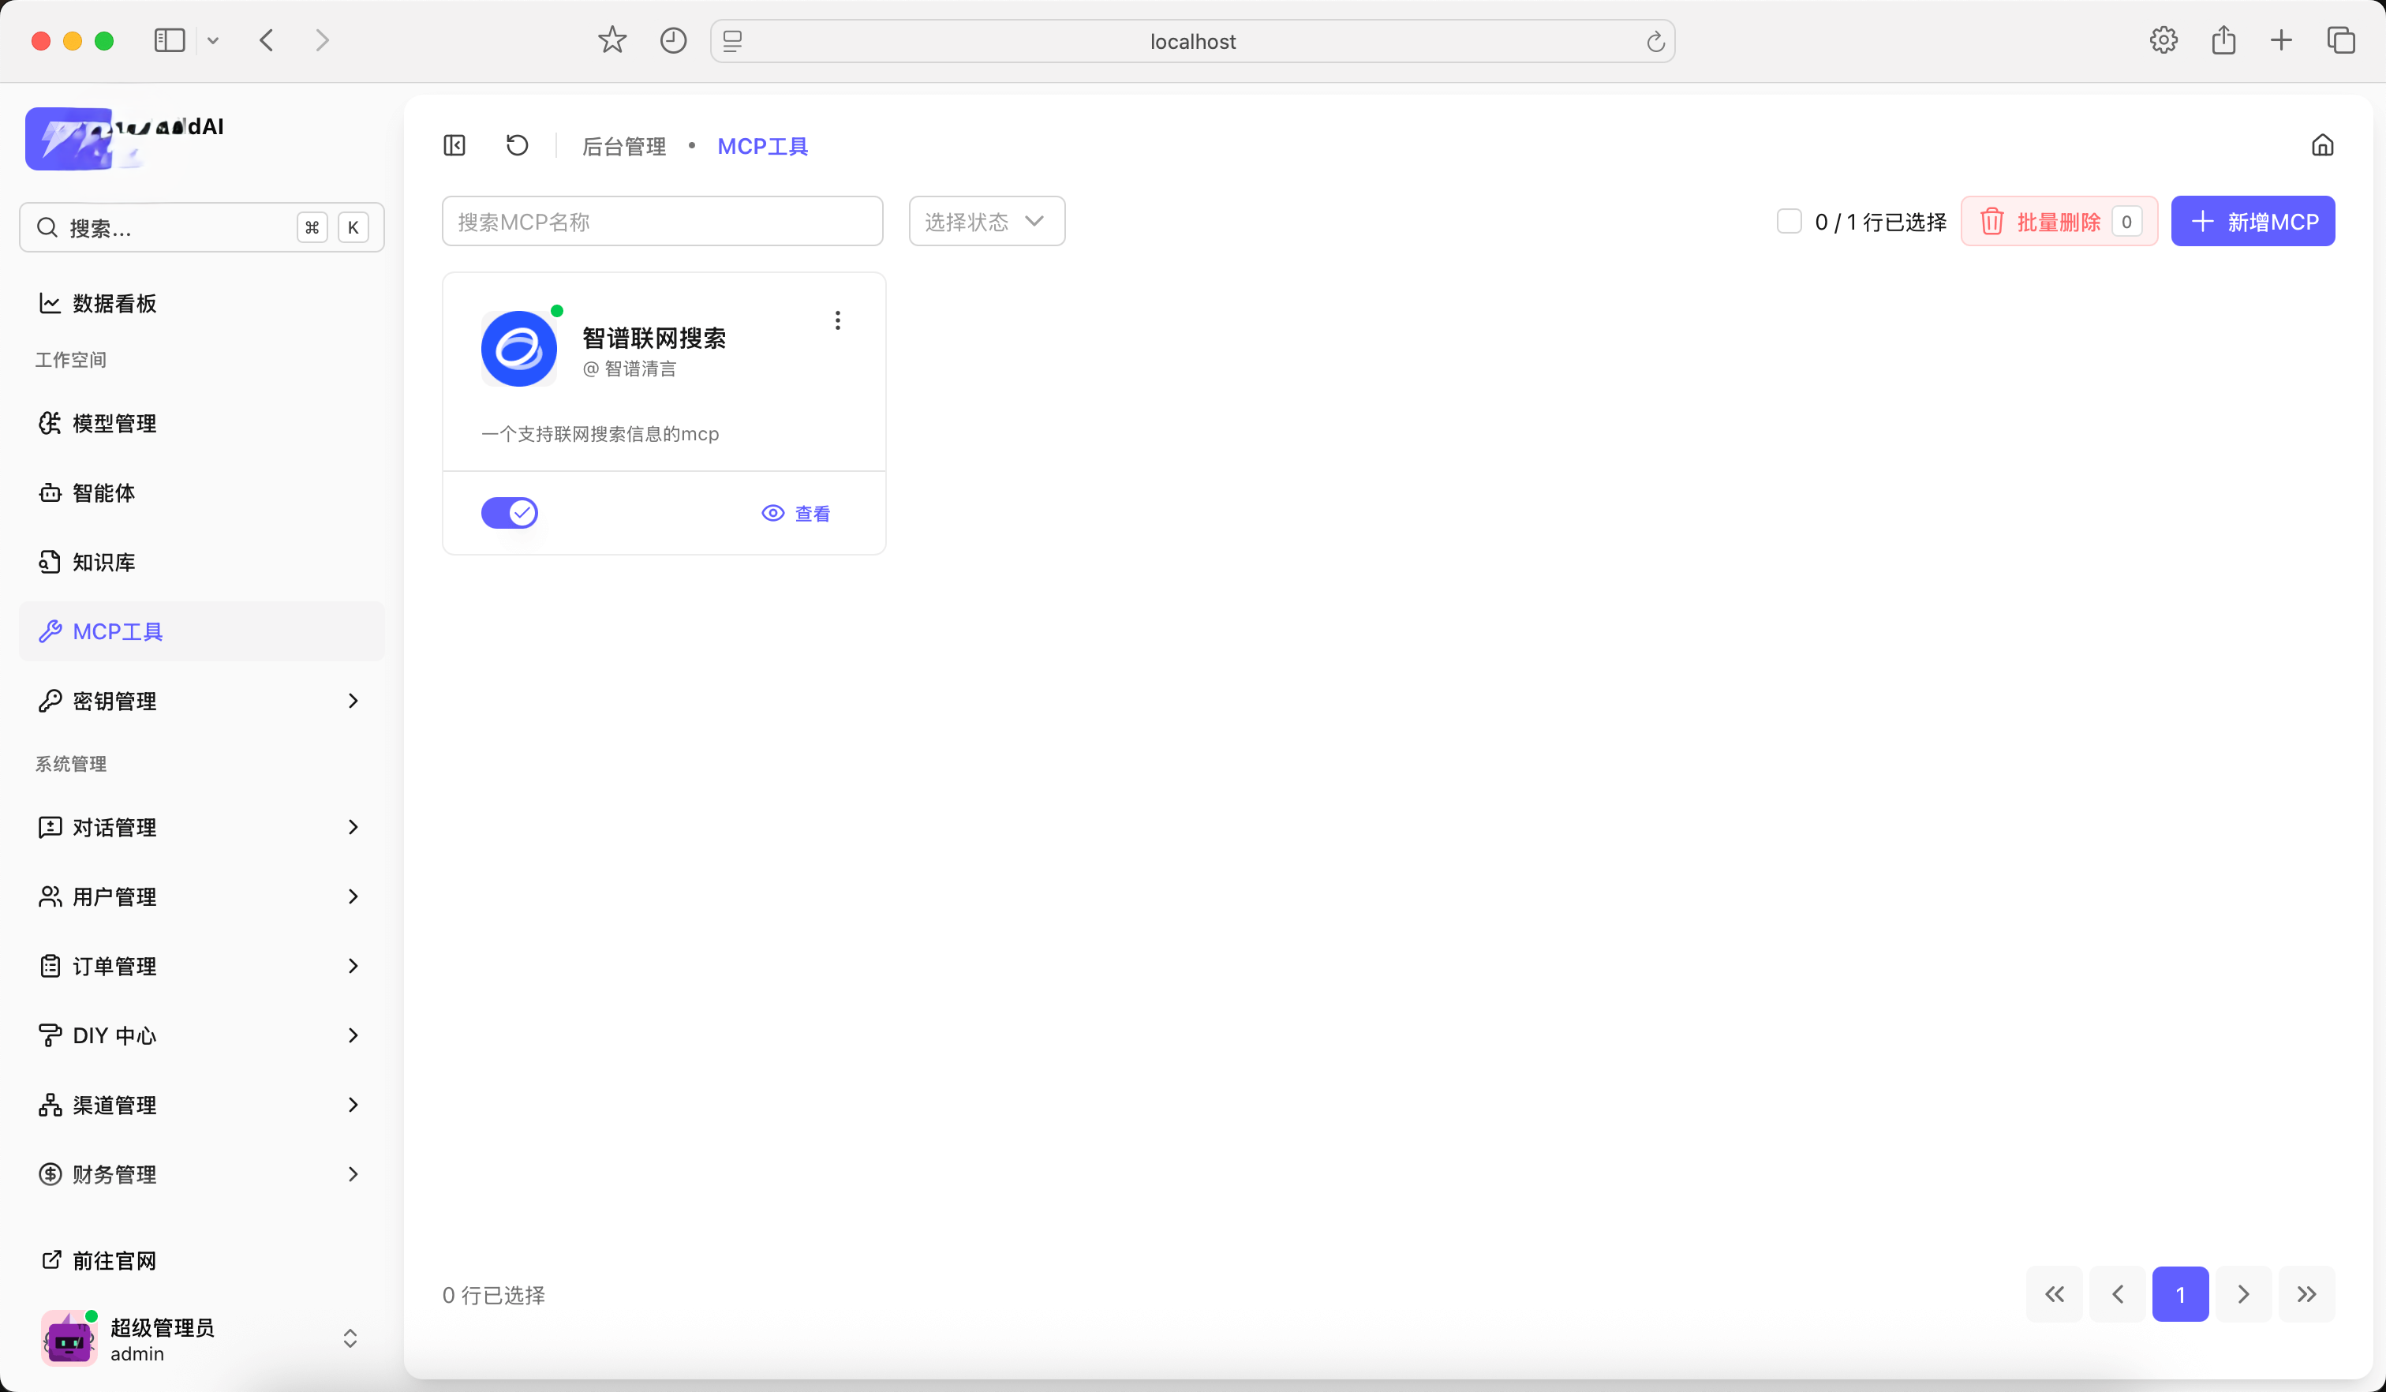Go to page 1 in pagination
The image size is (2386, 1392).
tap(2181, 1293)
